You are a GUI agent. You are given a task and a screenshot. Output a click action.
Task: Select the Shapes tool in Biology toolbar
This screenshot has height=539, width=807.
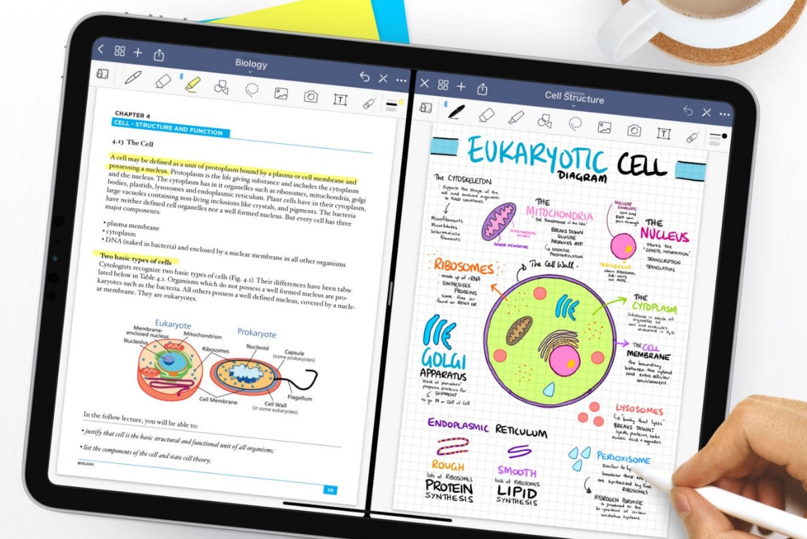tap(221, 87)
